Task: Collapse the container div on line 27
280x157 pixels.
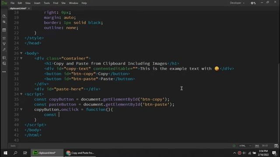Action: pos(21,58)
